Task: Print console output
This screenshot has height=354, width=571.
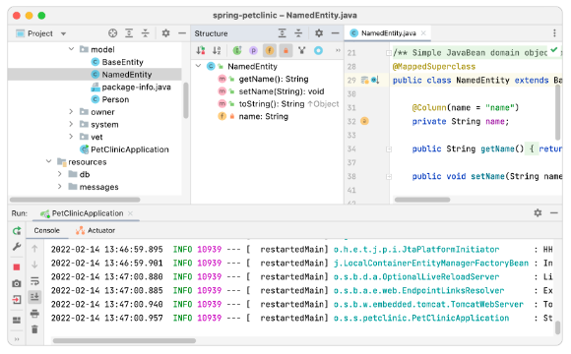Action: [34, 314]
